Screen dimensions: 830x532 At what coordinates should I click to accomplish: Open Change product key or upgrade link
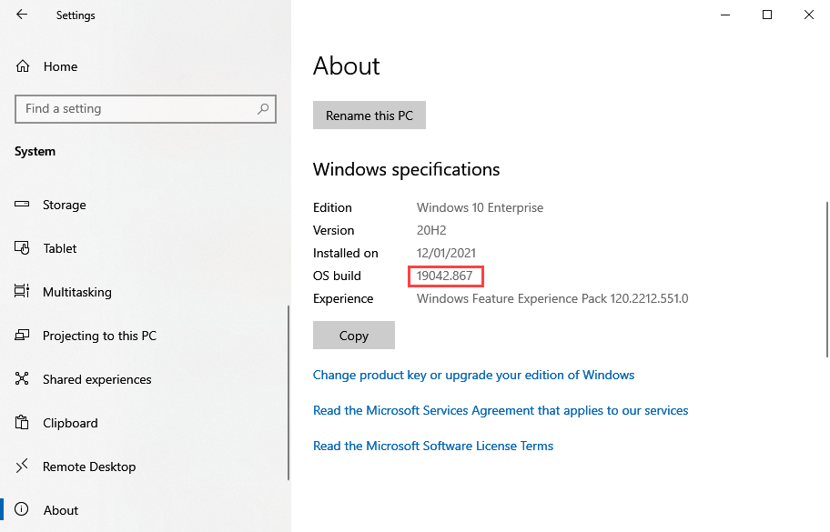[x=473, y=375]
